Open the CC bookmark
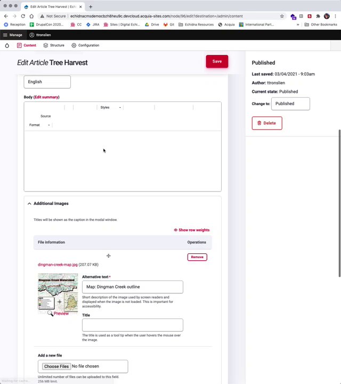This screenshot has width=341, height=384. pos(76,25)
